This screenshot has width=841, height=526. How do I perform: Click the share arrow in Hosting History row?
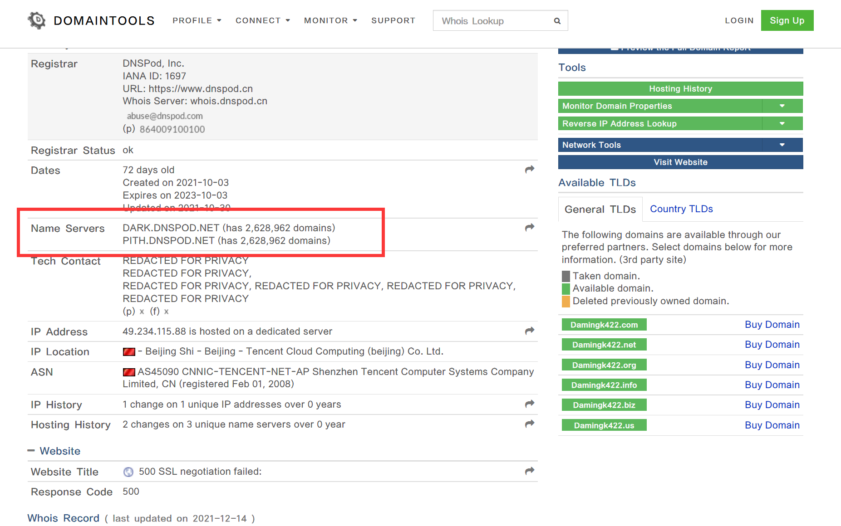click(x=529, y=424)
